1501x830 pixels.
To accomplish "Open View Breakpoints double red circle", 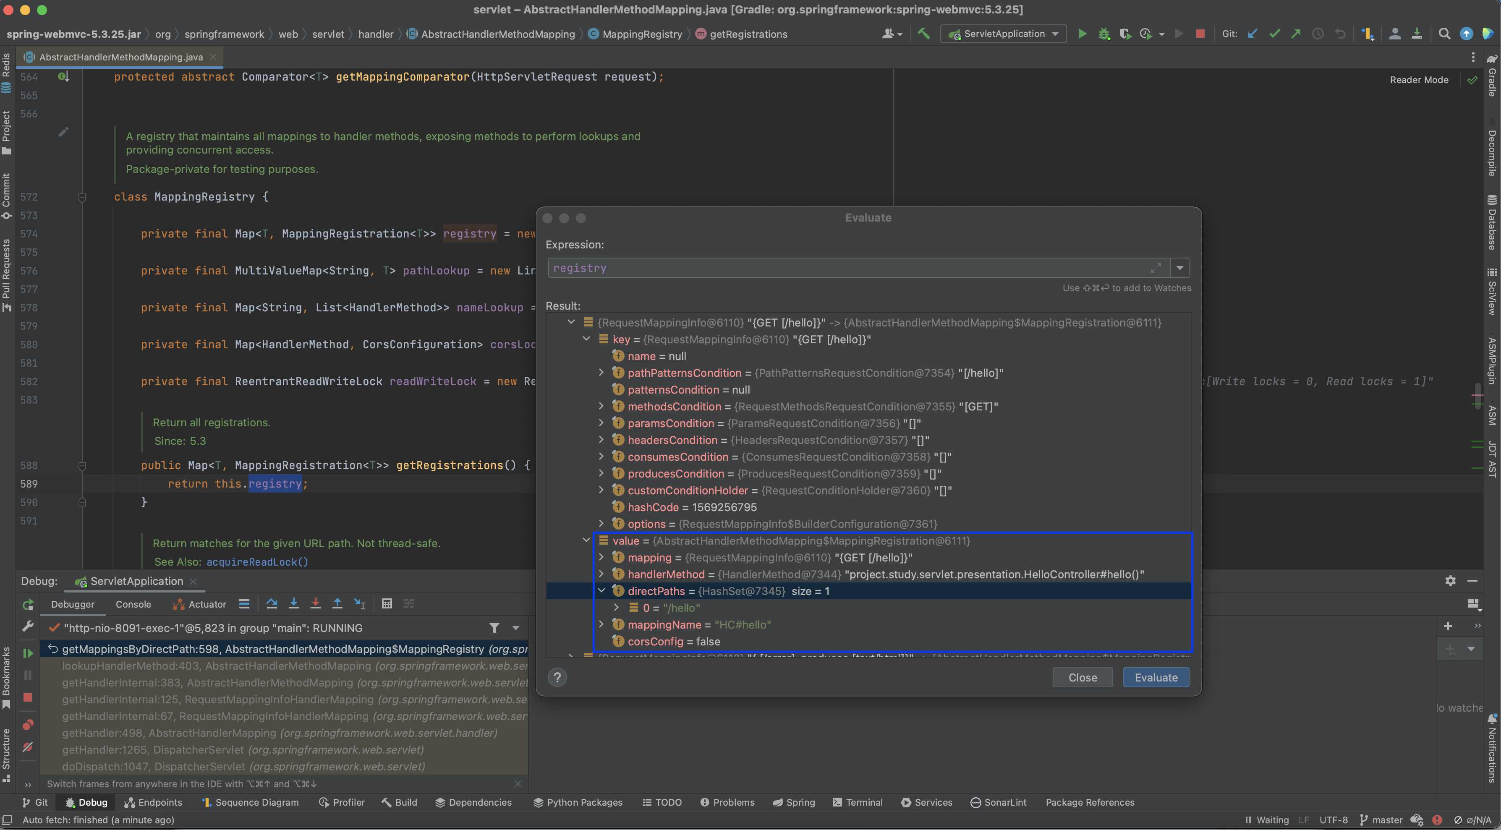I will (x=27, y=725).
